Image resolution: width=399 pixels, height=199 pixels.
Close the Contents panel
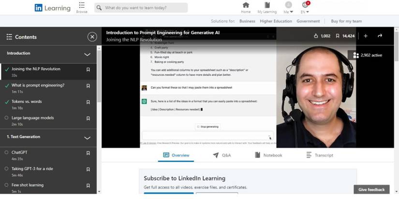(92, 37)
